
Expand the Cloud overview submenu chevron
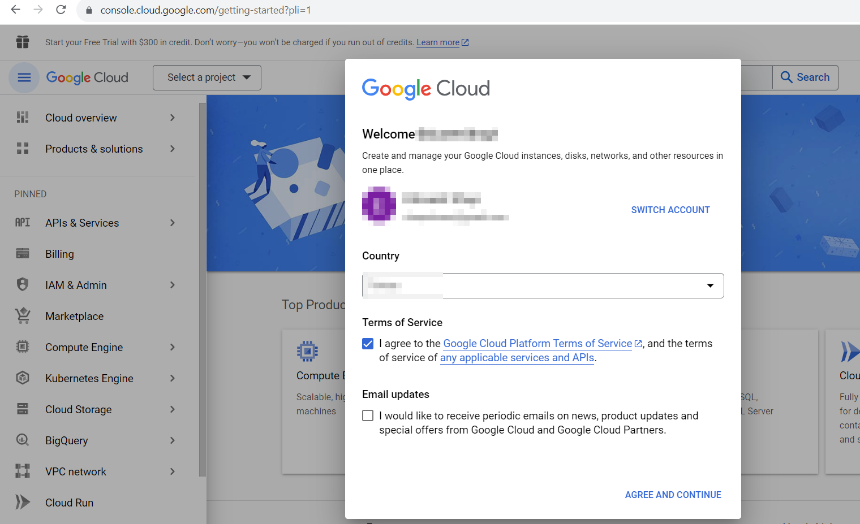click(173, 118)
